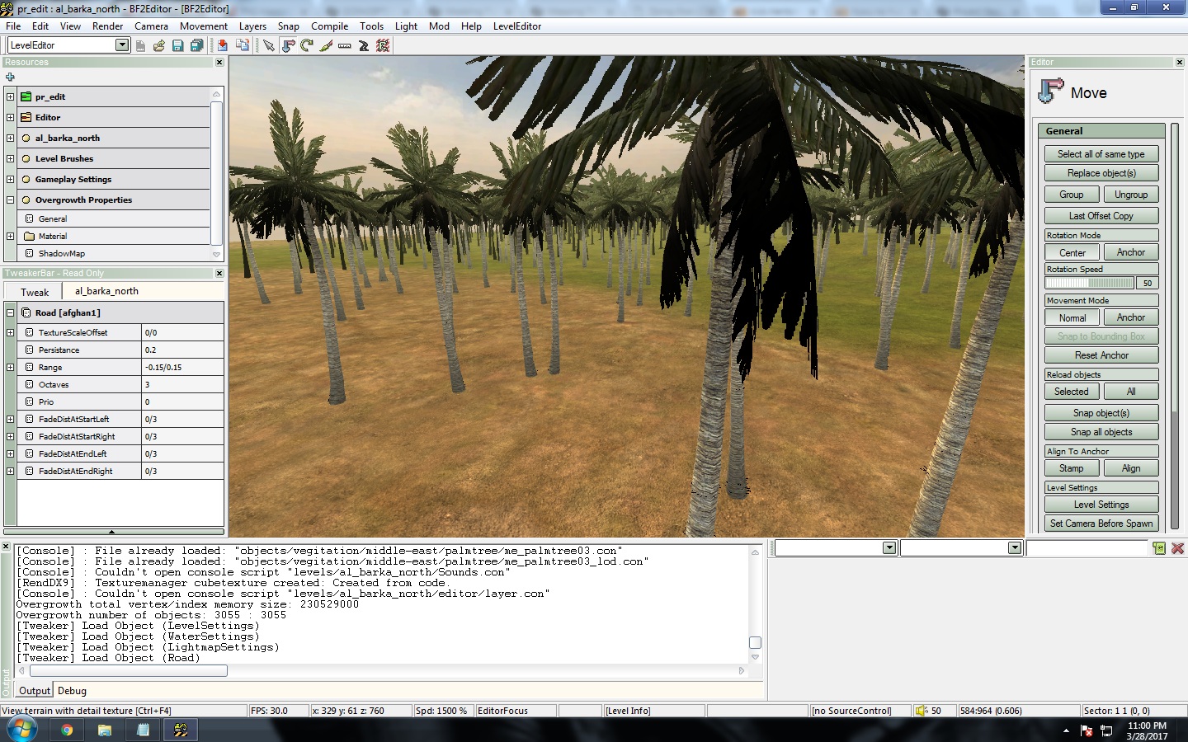Expand the Gameplay Settings node
The image size is (1188, 742).
point(10,179)
